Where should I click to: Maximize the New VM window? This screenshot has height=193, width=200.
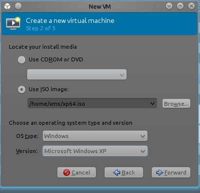(x=180, y=6)
